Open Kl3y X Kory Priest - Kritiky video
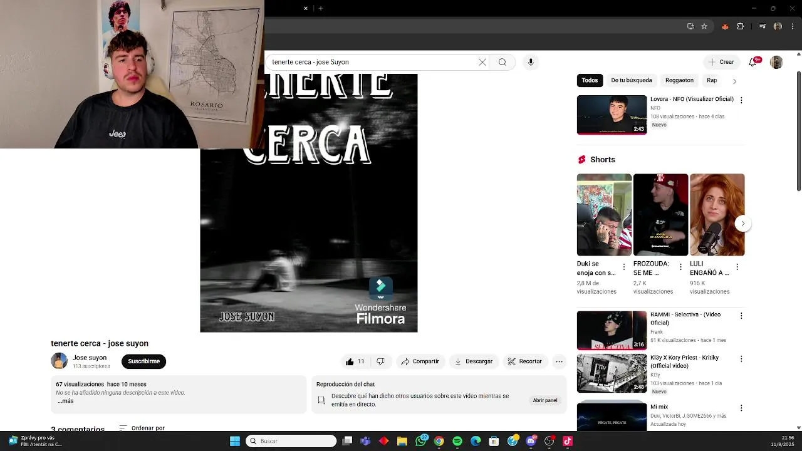The height and width of the screenshot is (451, 802). point(612,373)
